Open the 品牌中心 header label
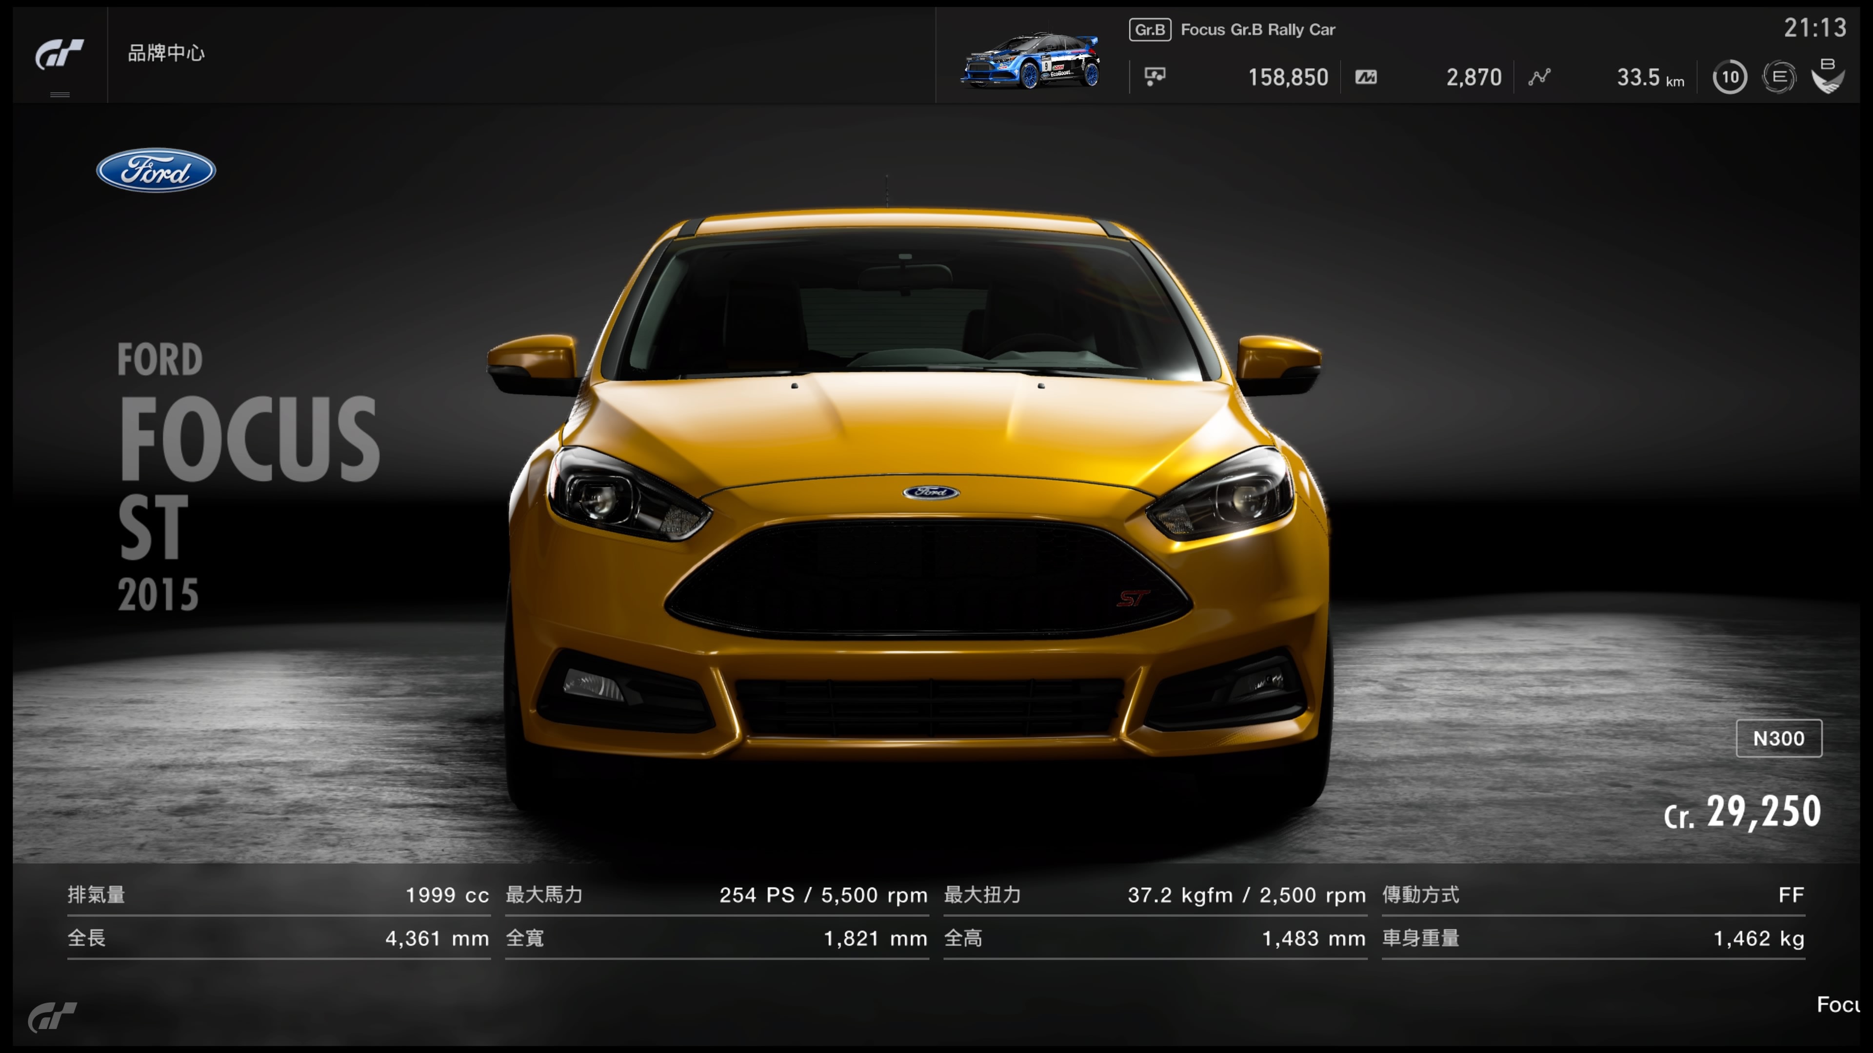 [x=166, y=53]
